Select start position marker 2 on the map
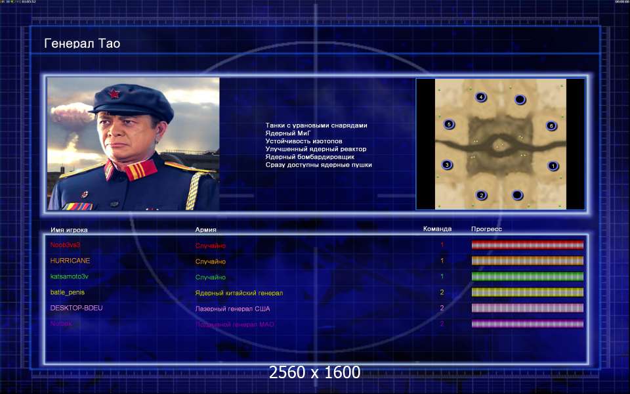This screenshot has height=394, width=630. click(481, 196)
